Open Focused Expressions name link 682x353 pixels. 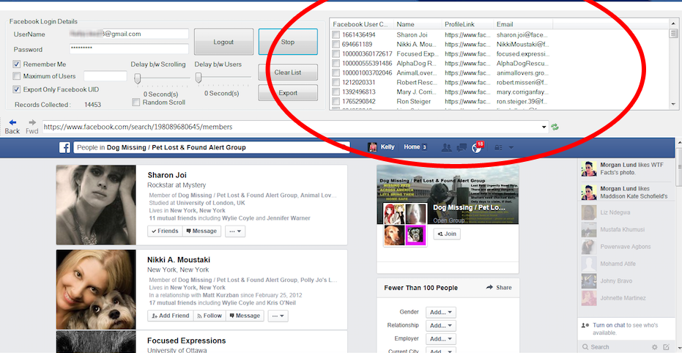[x=187, y=341]
